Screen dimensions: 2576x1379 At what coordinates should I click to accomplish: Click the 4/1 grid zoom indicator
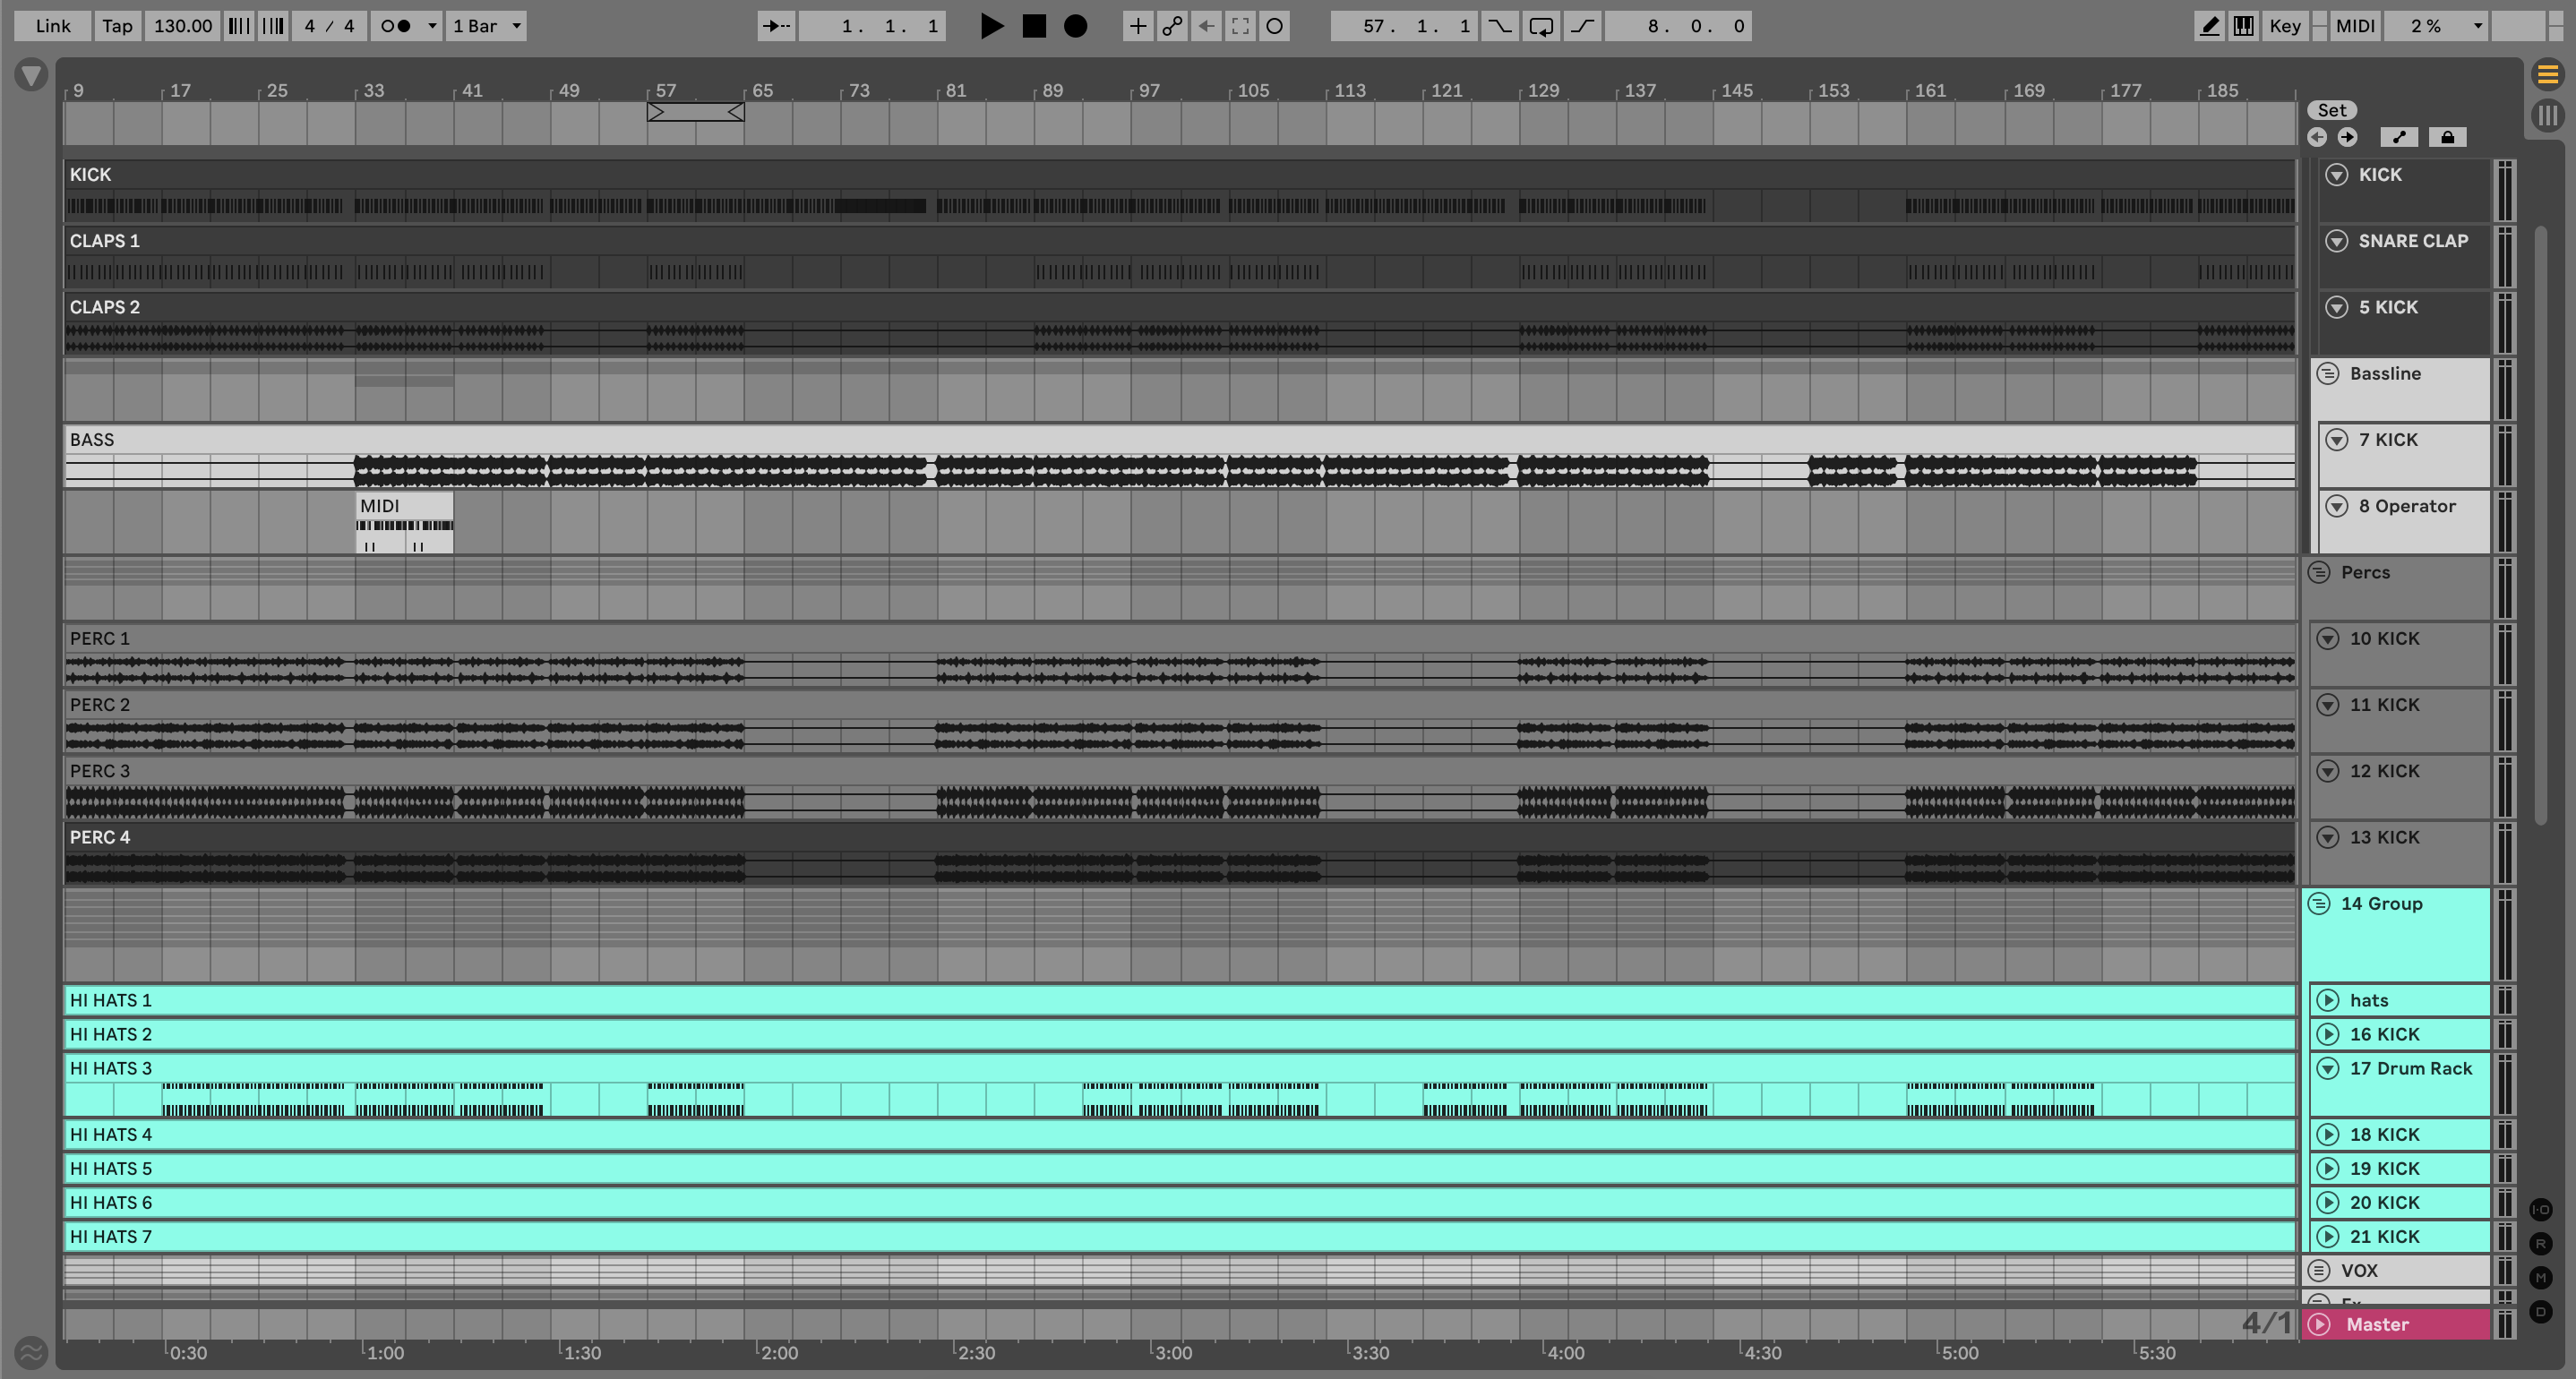(x=2265, y=1323)
